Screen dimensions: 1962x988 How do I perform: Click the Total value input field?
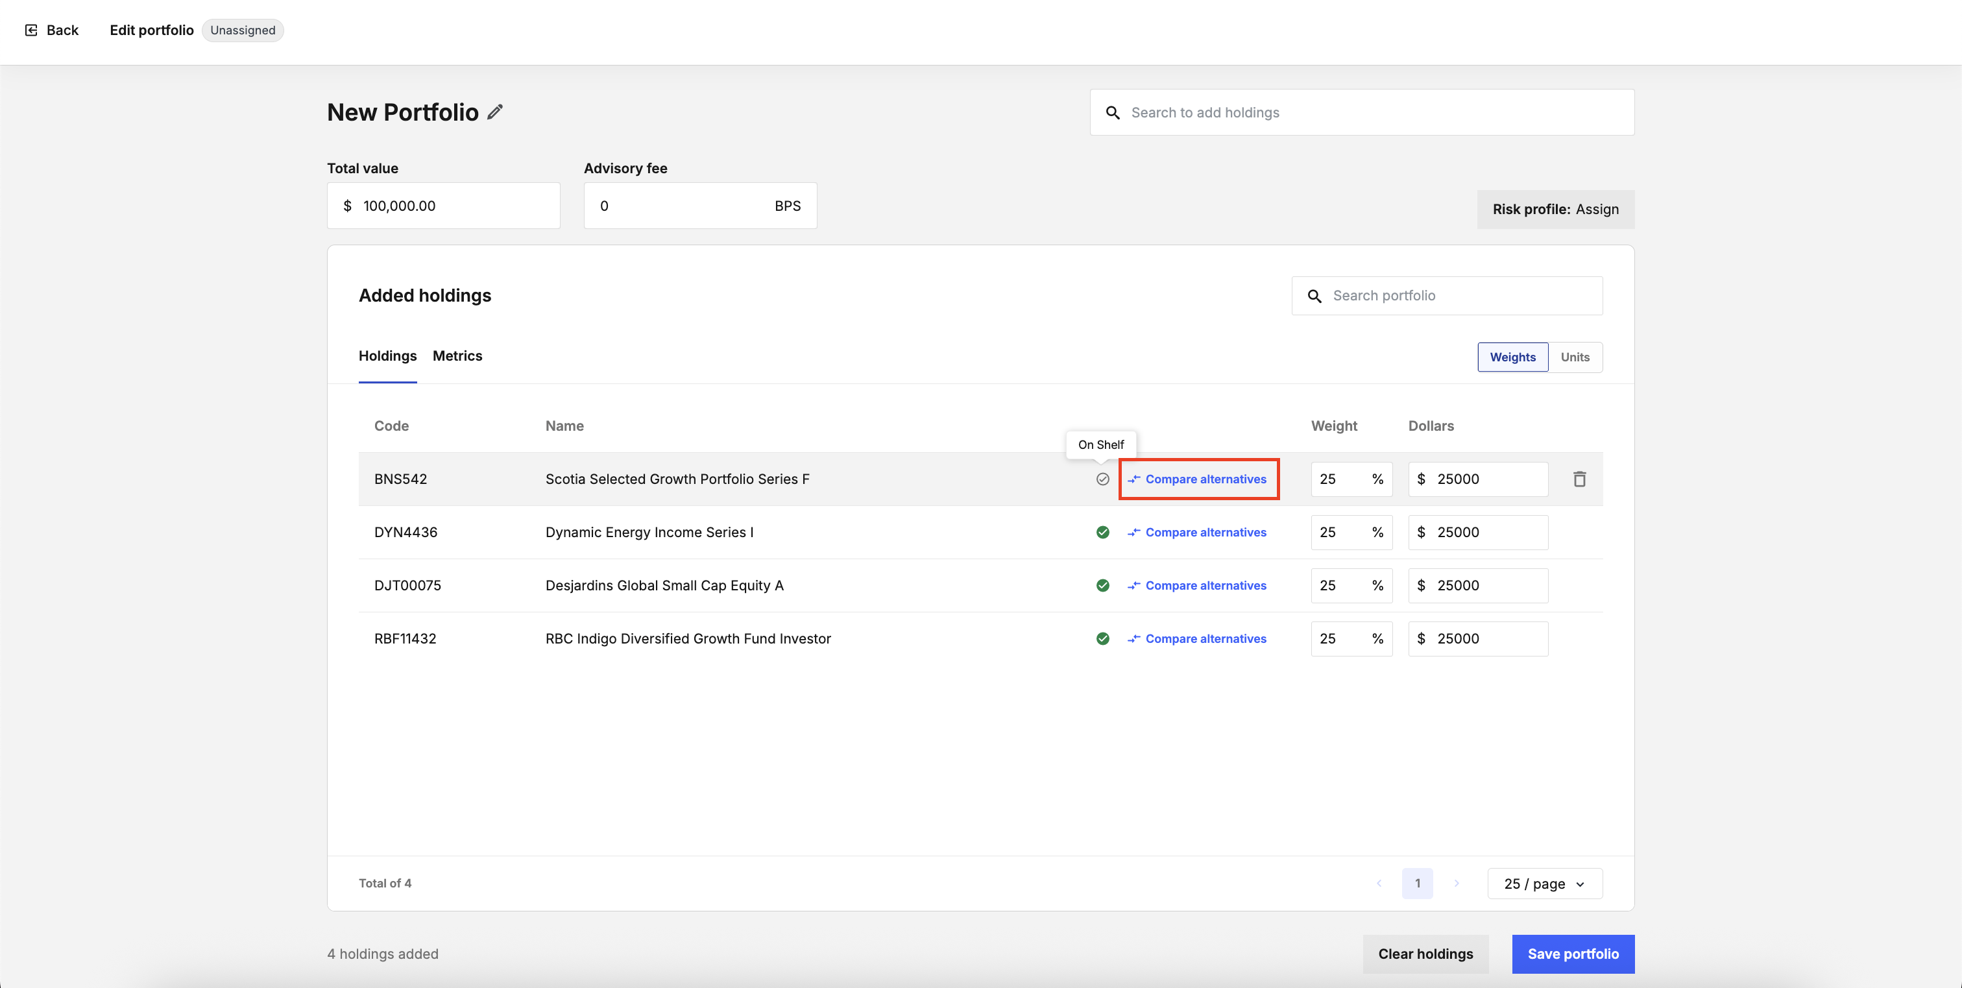tap(443, 206)
